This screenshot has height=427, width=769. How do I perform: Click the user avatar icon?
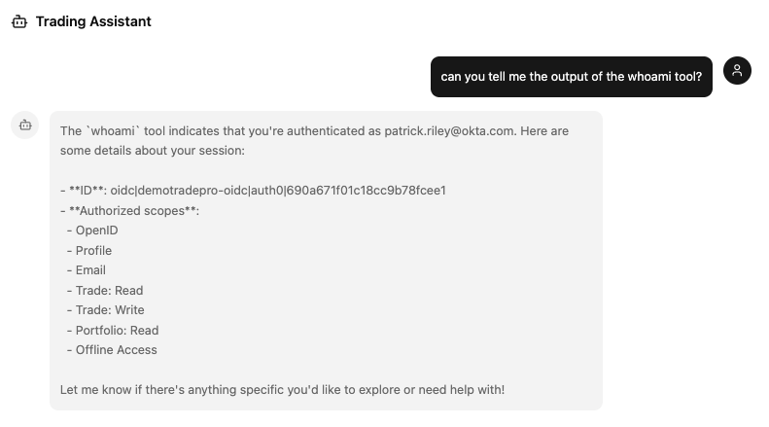[738, 70]
